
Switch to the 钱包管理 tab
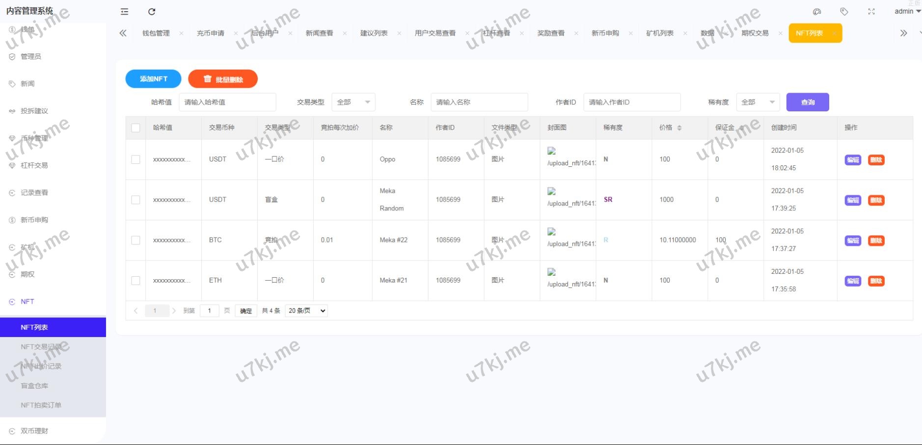[156, 33]
